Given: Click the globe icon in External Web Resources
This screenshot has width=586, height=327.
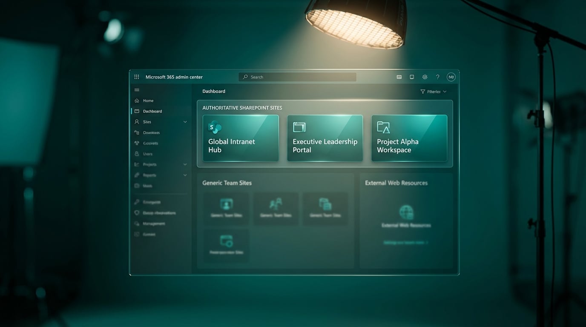Looking at the screenshot, I should tap(406, 212).
